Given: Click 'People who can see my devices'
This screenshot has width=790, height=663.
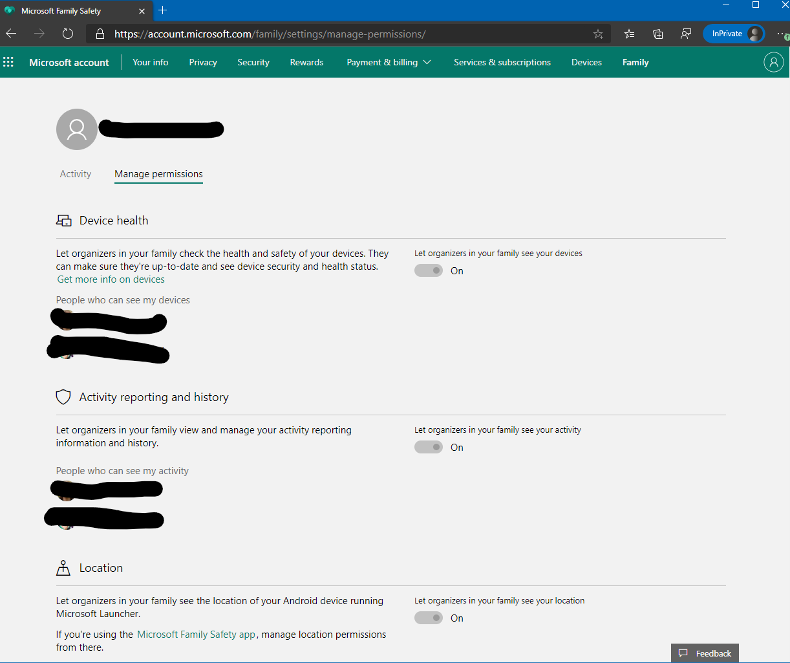Looking at the screenshot, I should (x=123, y=300).
